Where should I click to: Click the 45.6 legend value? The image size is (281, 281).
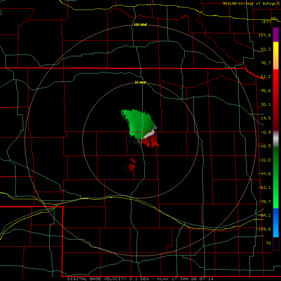[266, 91]
